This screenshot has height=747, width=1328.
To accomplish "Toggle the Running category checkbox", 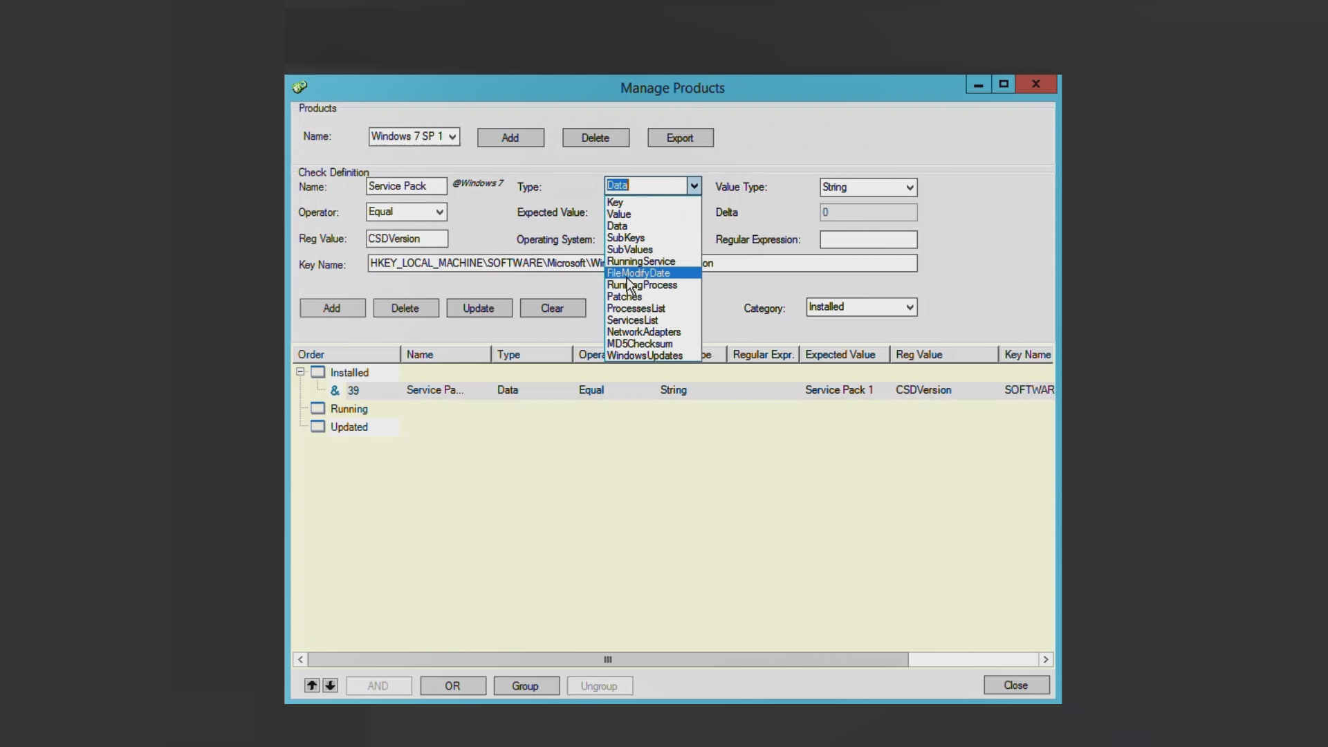I will point(317,407).
